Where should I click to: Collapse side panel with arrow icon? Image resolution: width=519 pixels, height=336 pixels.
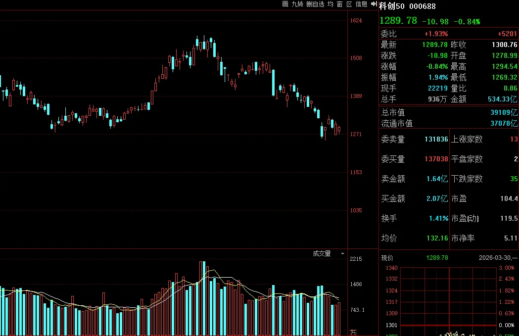click(x=374, y=3)
